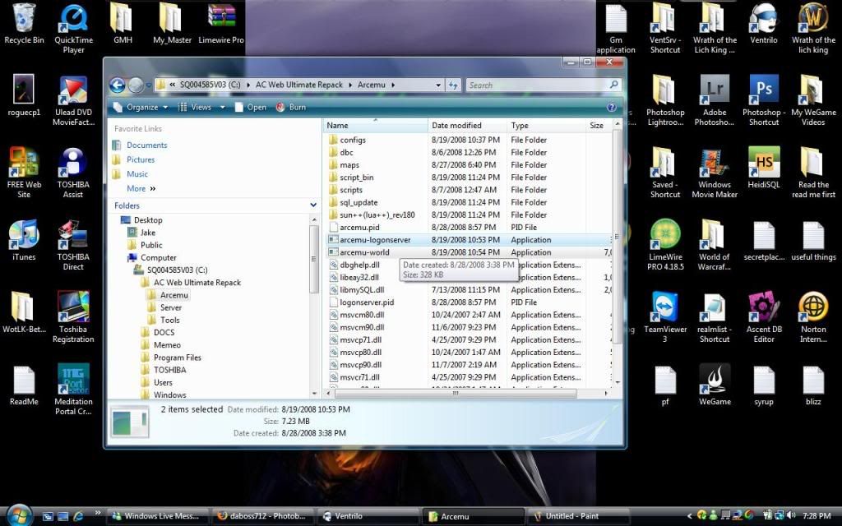Click the Burn toolbar button
842x526 pixels.
[291, 108]
